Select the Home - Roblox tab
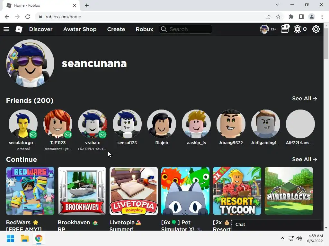This screenshot has height=246, width=329. tap(41, 5)
